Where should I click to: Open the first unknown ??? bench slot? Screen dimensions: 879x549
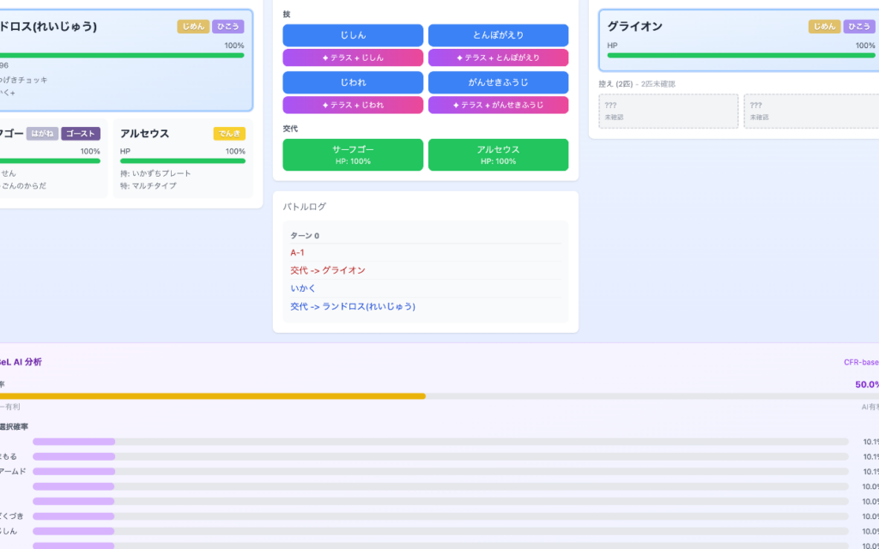tap(668, 111)
